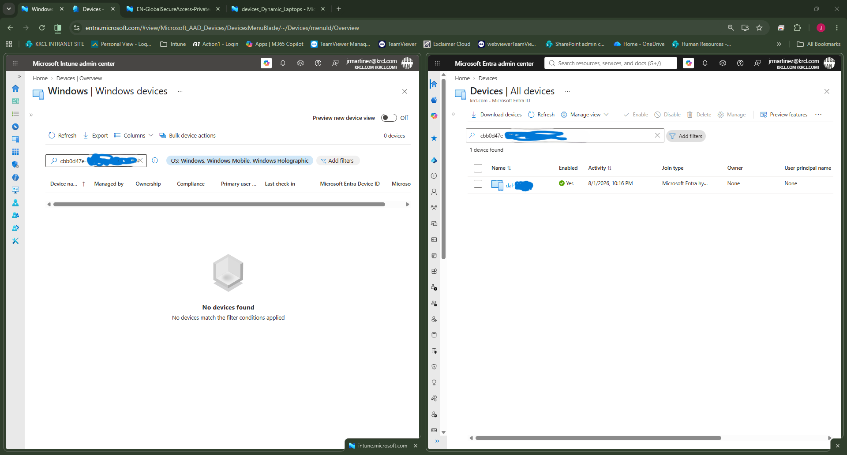Open All services list icon in Intune sidebar

pyautogui.click(x=15, y=114)
